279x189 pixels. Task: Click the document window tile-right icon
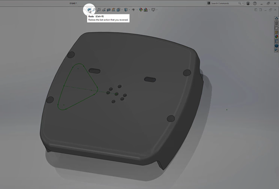[260, 10]
